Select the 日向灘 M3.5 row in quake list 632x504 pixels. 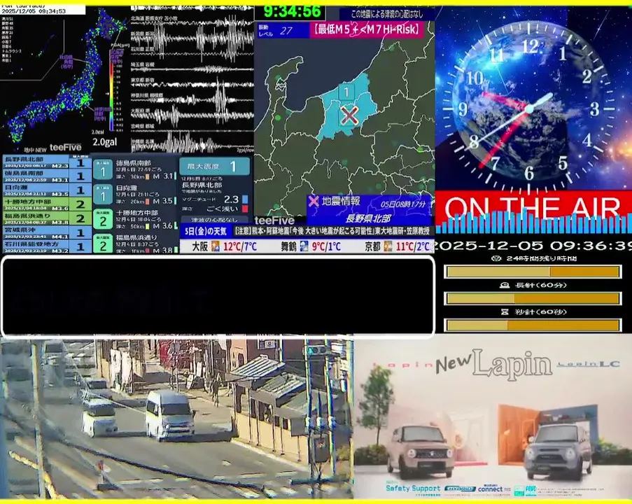(x=47, y=190)
